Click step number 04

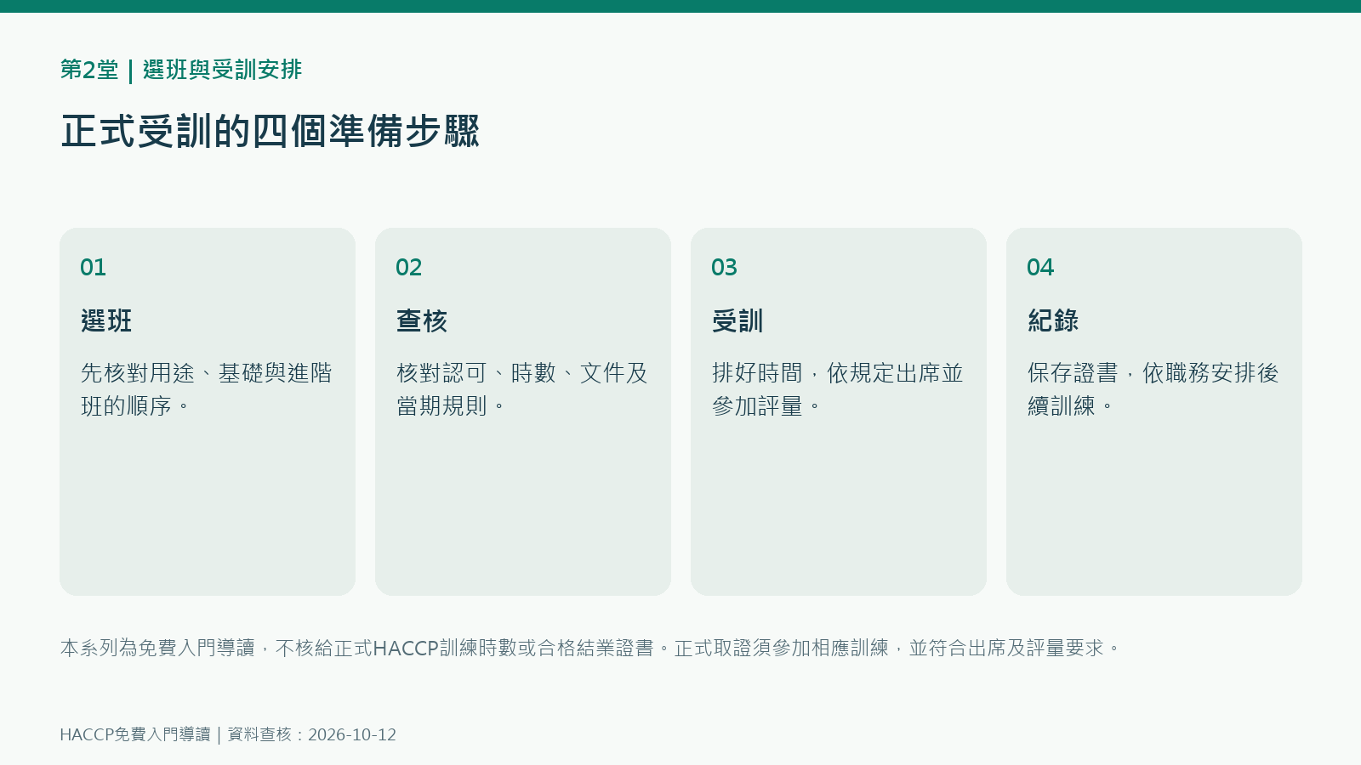point(1040,268)
